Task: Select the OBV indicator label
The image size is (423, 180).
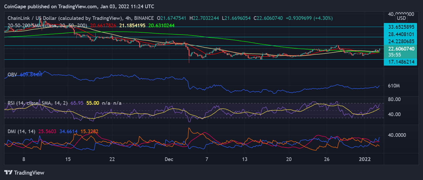Action: (x=12, y=75)
